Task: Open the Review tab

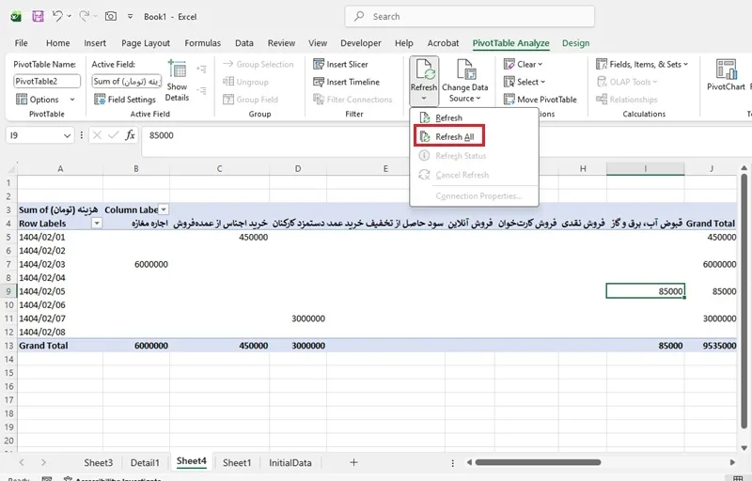Action: (x=281, y=43)
